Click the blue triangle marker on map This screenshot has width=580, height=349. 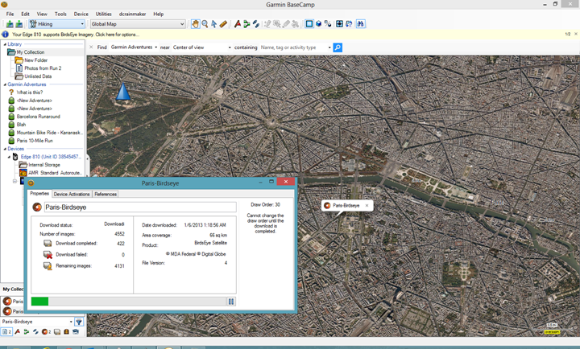[122, 91]
